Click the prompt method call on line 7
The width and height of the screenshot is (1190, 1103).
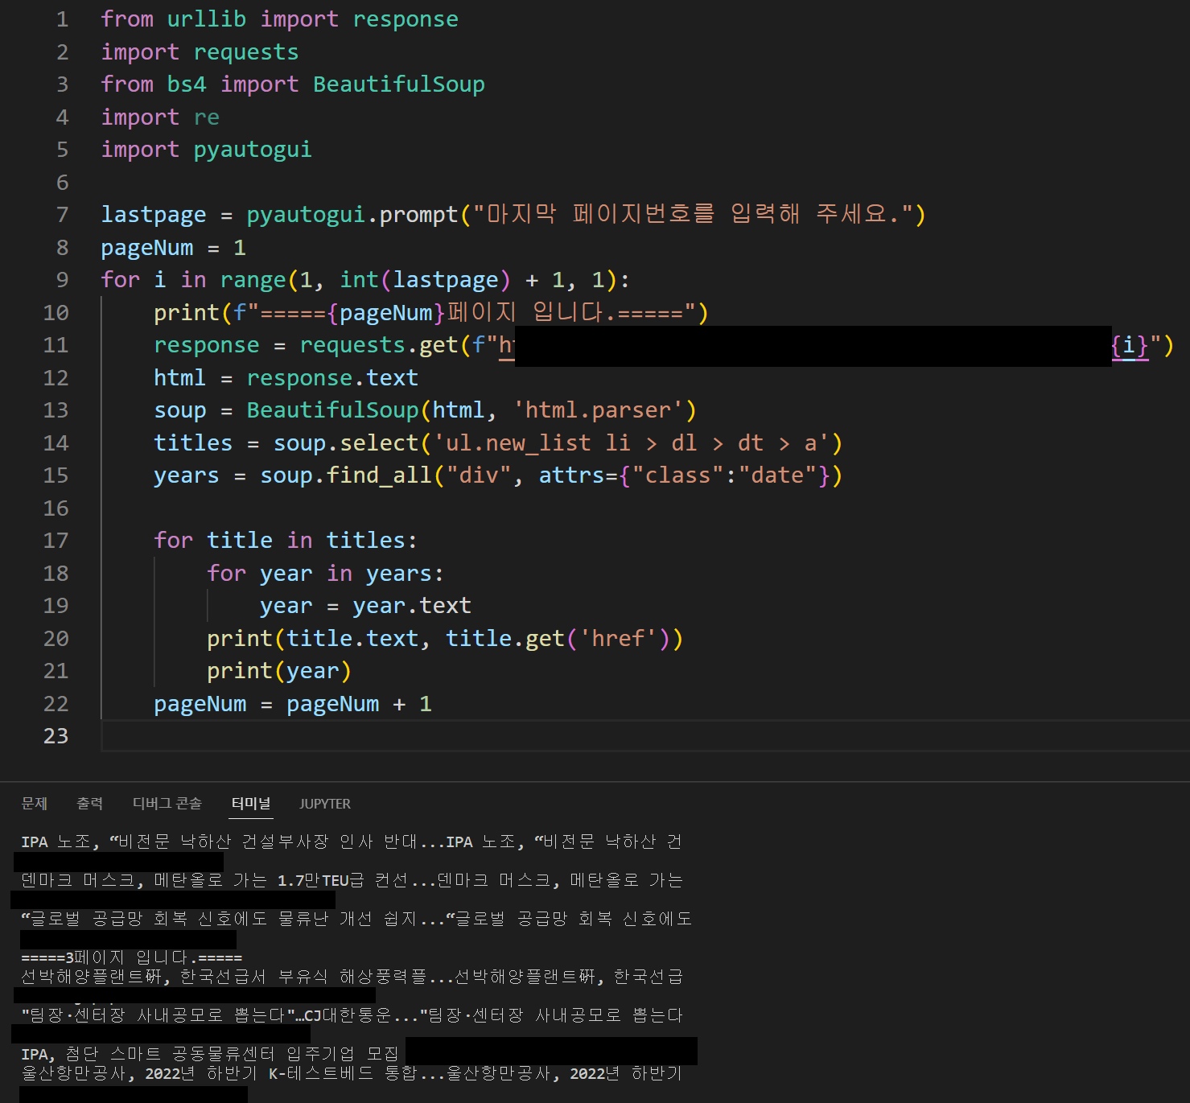coord(418,215)
